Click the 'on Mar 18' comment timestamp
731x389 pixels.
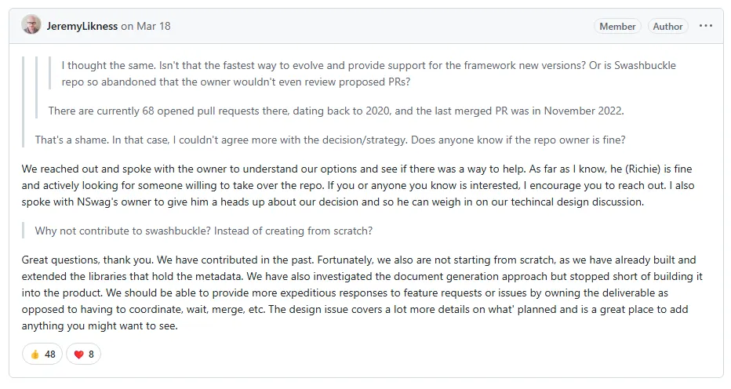click(x=146, y=26)
